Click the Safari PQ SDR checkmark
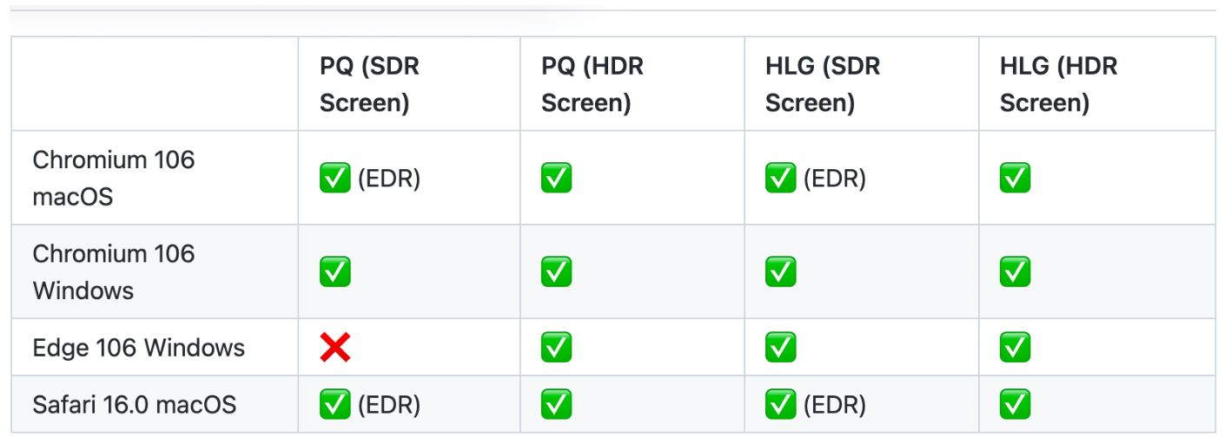 pyautogui.click(x=335, y=404)
